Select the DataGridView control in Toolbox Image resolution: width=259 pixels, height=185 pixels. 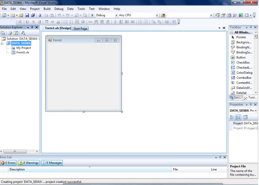coord(241,88)
